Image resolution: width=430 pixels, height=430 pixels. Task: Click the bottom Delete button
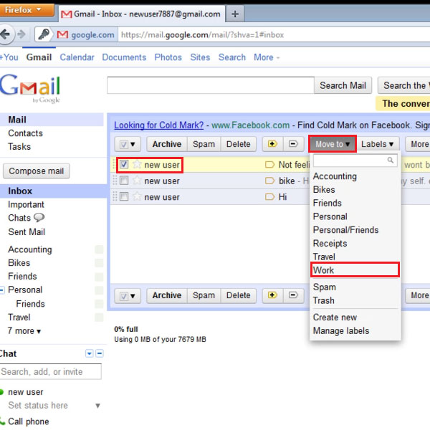239,295
